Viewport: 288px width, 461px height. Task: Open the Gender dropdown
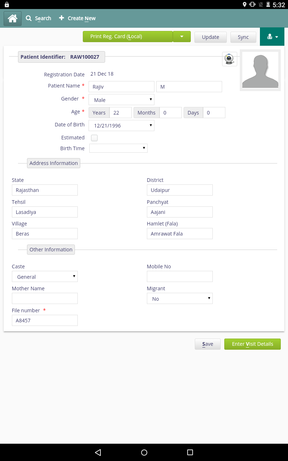121,100
